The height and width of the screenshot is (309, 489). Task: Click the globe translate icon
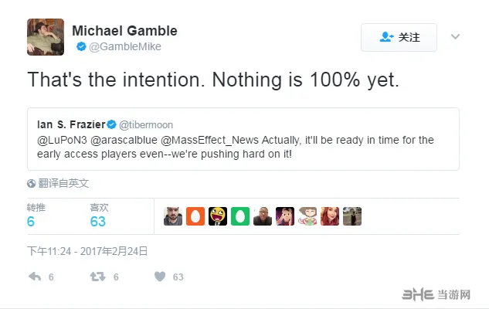click(31, 183)
